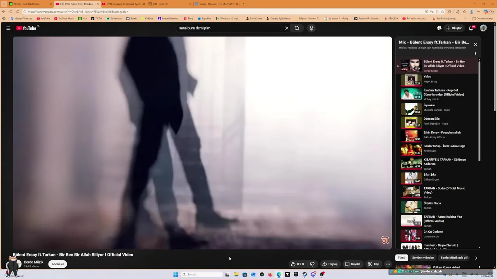
Task: Open more actions ellipsis under video
Action: coord(388,264)
